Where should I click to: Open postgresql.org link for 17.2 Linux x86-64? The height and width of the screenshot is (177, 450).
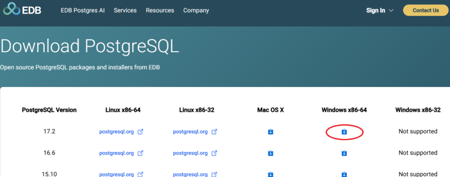coord(116,132)
